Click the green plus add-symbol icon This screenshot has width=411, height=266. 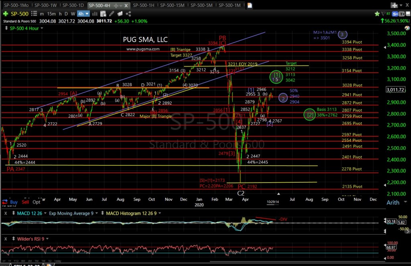6,14
